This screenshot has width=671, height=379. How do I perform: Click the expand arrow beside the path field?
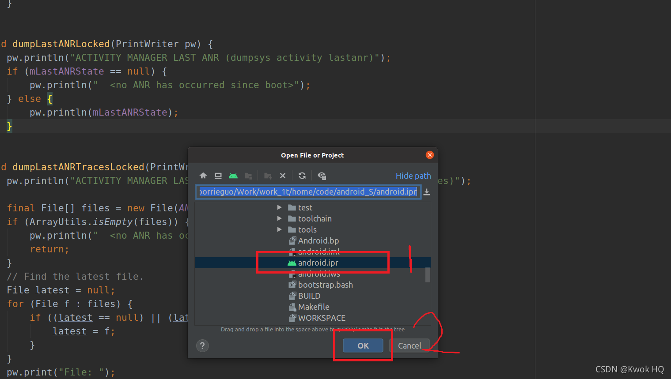427,191
